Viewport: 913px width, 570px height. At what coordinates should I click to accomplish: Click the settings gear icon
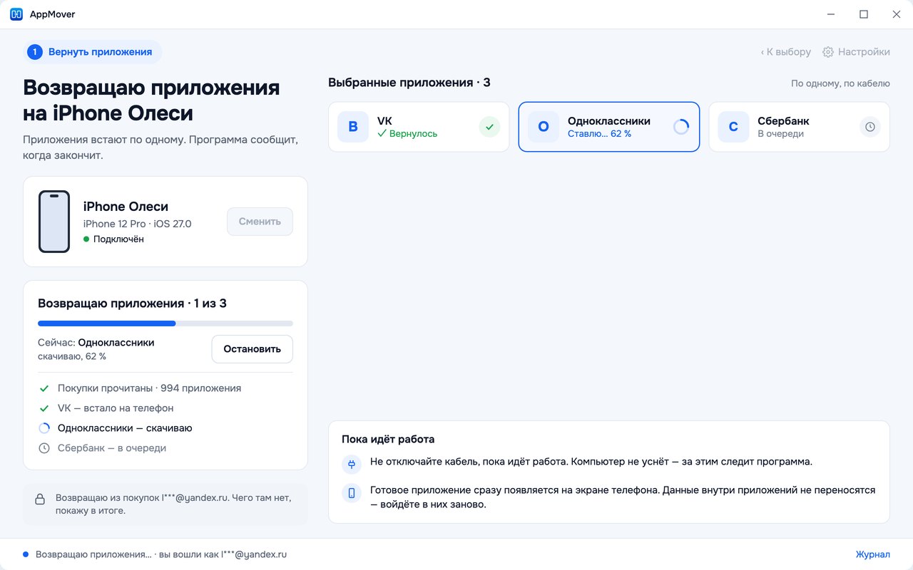(x=828, y=52)
